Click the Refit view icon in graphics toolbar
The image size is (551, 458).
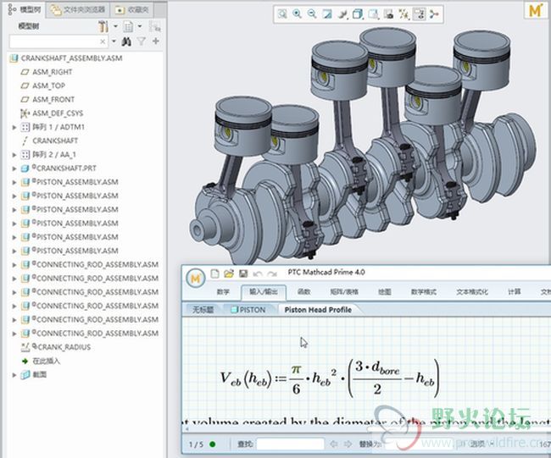[x=282, y=14]
